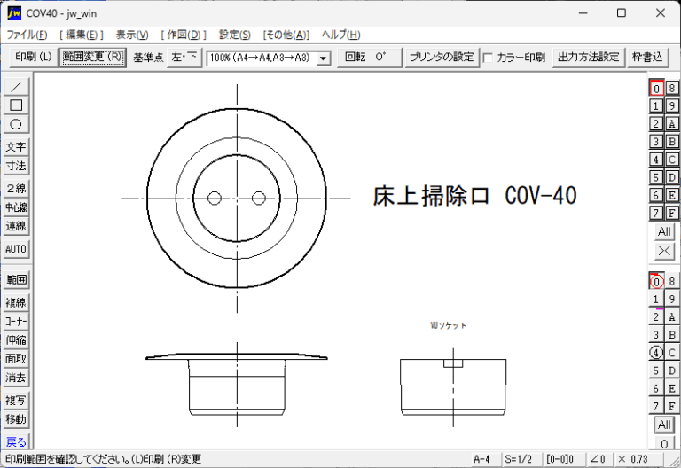
Task: Open the ファイル(F) menu
Action: tap(27, 35)
